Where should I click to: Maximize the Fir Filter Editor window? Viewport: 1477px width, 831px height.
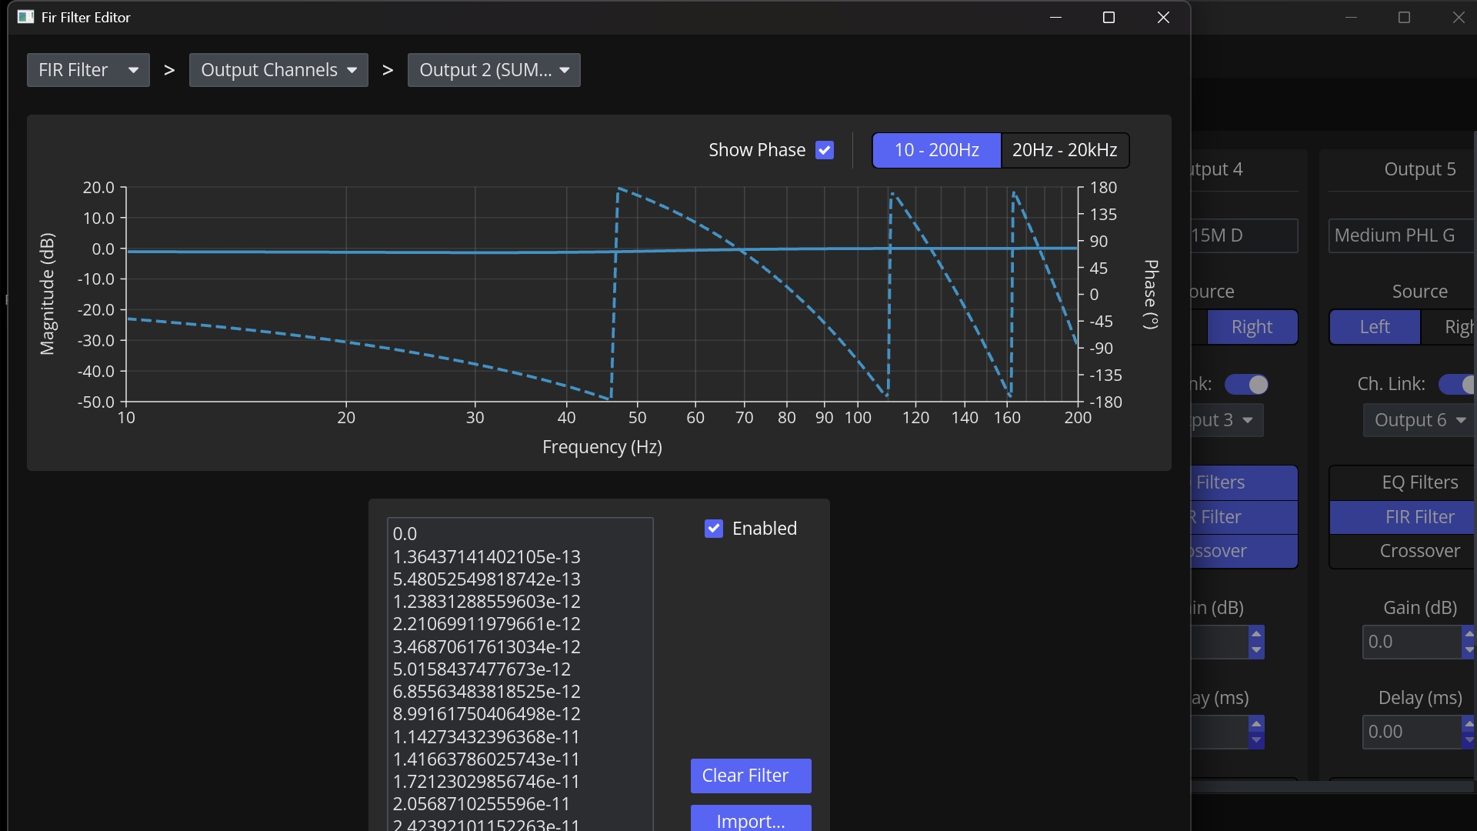[x=1109, y=17]
